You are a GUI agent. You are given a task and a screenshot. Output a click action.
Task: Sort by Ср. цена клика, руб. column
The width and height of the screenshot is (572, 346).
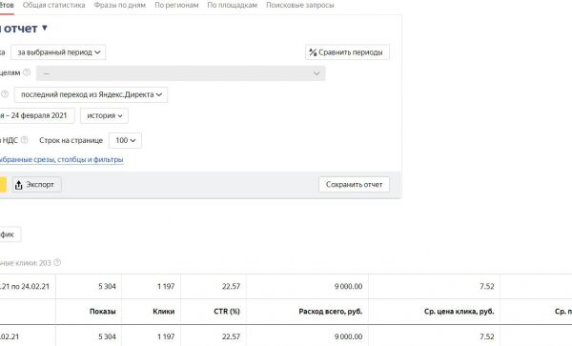(x=459, y=312)
